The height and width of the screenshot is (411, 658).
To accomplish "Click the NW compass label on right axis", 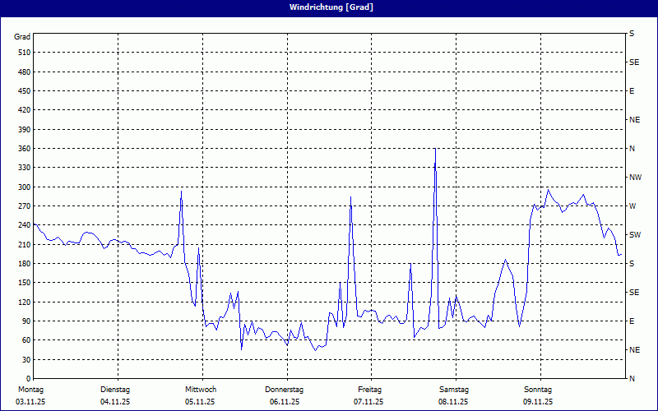I will click(x=635, y=178).
